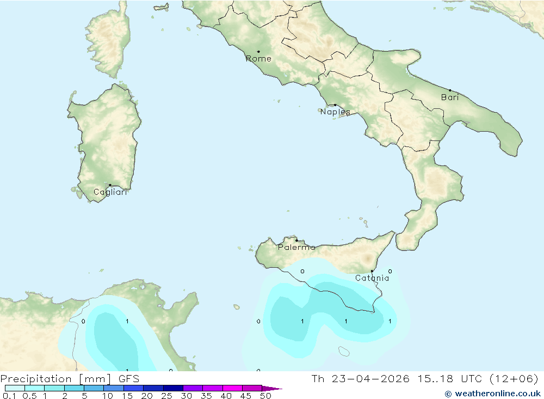Screen dimensions: 544x399
Task: Pick the 20–25 mm legend color swatch
Action: [153, 388]
